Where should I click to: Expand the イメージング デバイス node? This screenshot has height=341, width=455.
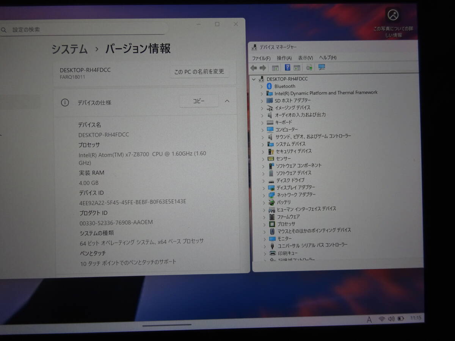262,108
